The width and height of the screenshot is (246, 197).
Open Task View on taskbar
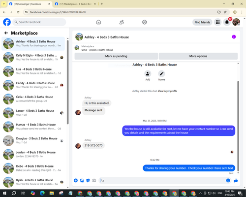23,193
